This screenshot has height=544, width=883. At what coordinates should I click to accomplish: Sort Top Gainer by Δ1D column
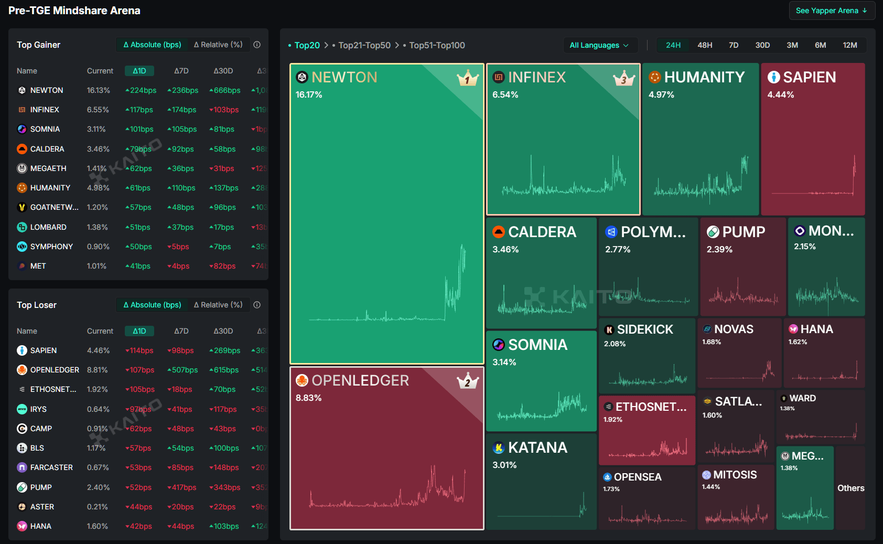pyautogui.click(x=139, y=71)
